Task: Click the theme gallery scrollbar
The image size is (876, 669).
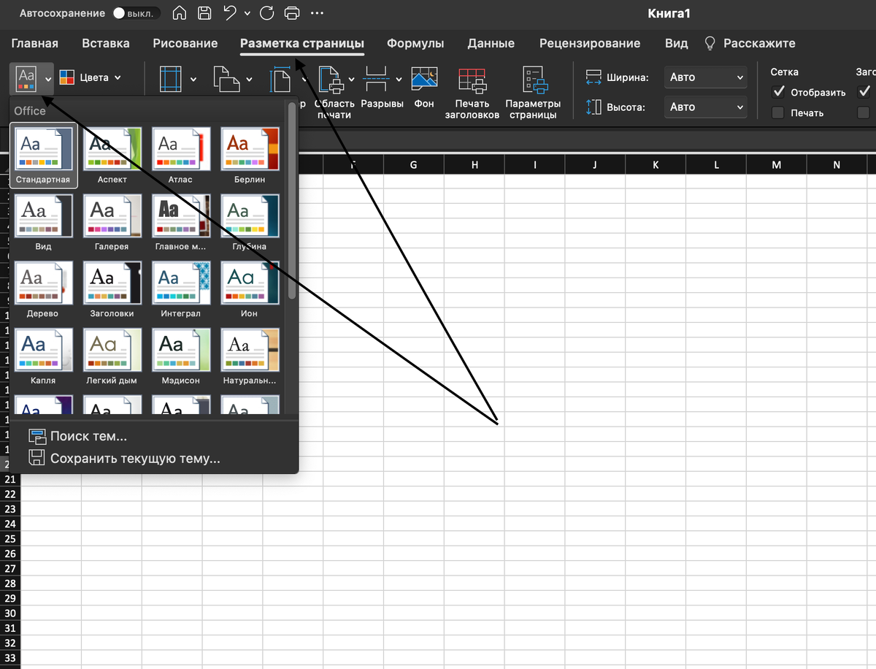Action: pyautogui.click(x=292, y=199)
